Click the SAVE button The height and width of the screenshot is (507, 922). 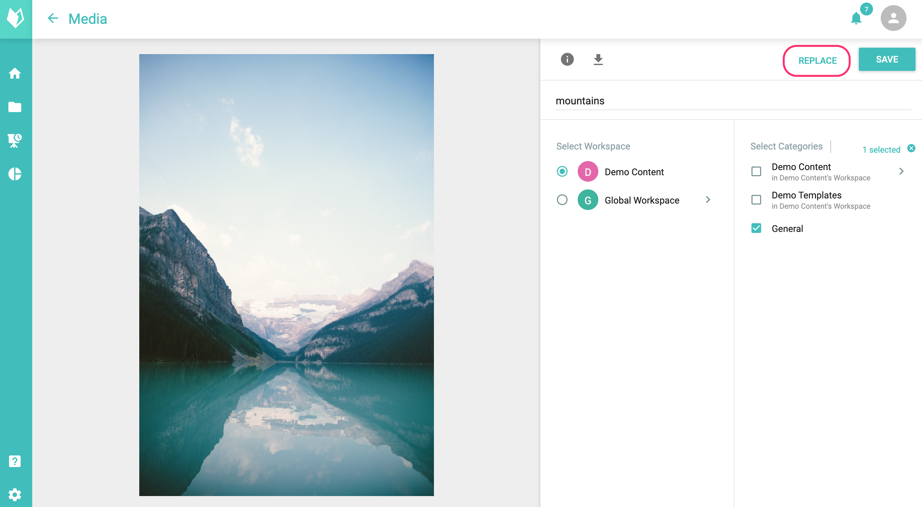(887, 59)
